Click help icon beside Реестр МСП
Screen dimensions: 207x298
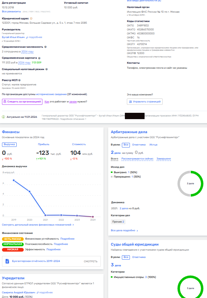[x=20, y=80]
